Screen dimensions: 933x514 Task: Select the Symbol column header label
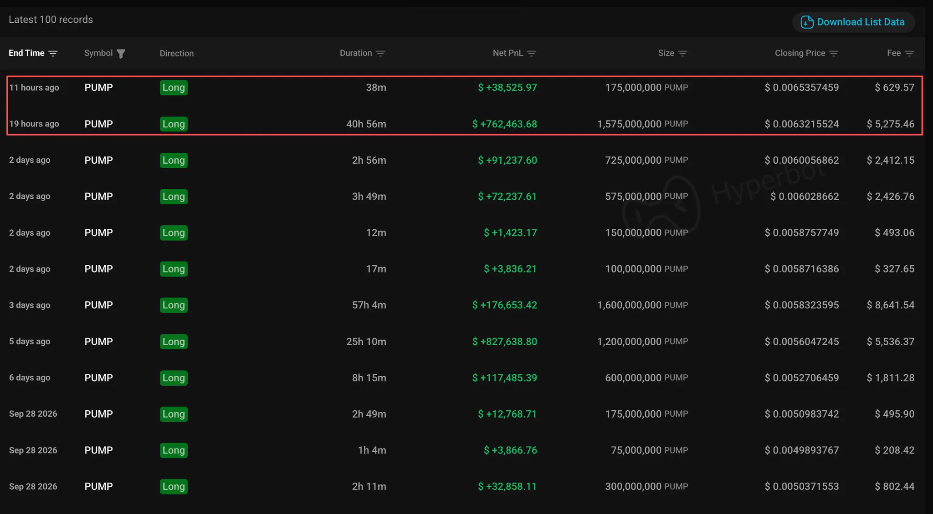[x=98, y=53]
